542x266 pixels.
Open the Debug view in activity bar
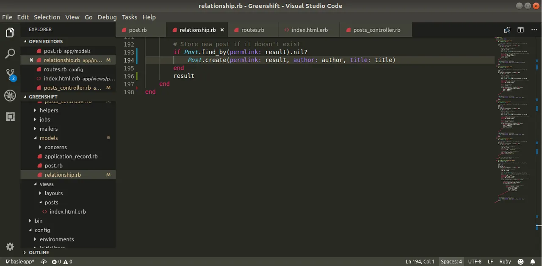pyautogui.click(x=10, y=96)
